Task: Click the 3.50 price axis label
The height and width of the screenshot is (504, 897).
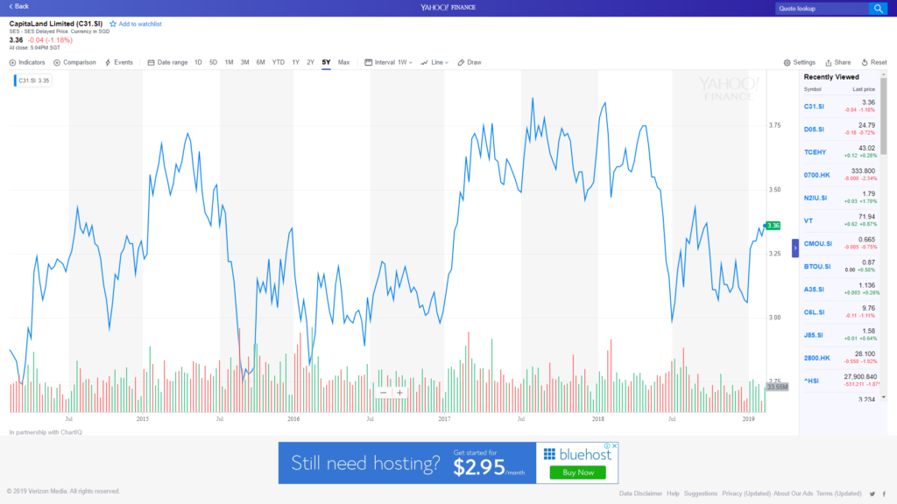Action: point(775,190)
